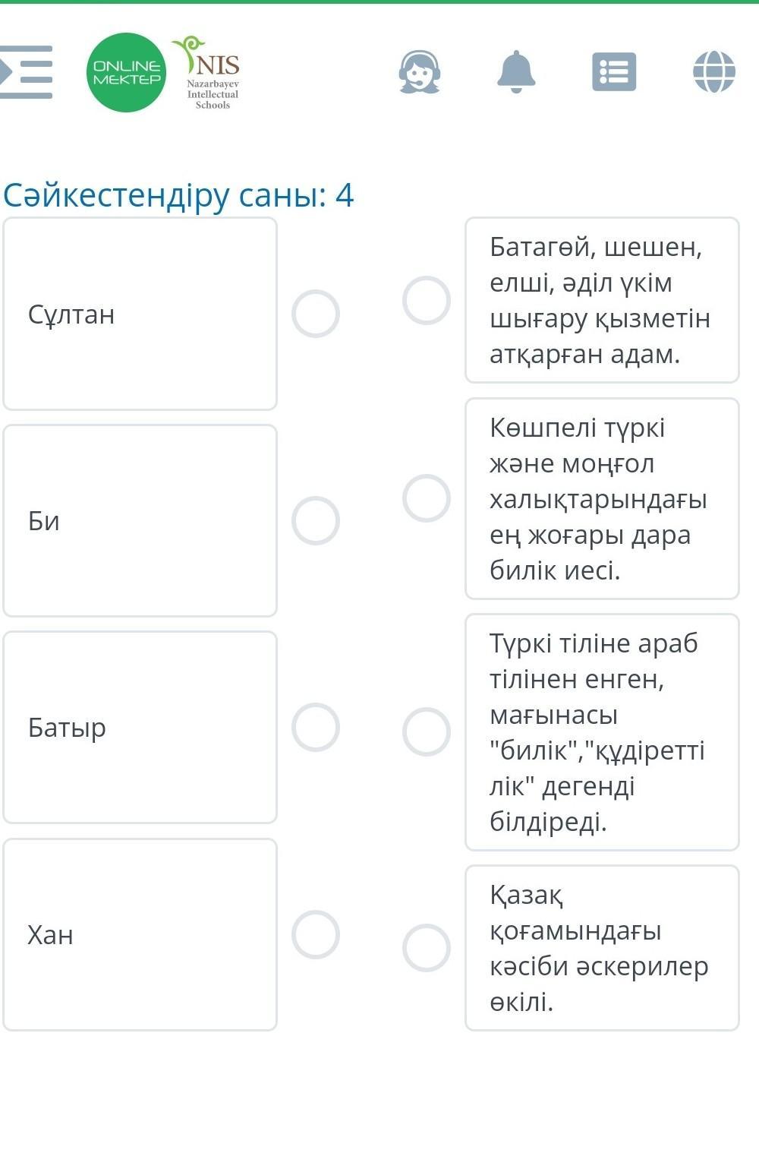Image resolution: width=759 pixels, height=1150 pixels.
Task: Click the Хан term card
Action: (140, 934)
